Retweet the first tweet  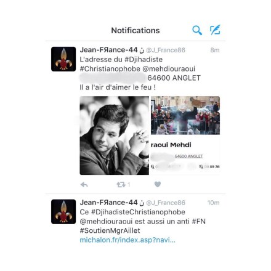(121, 185)
